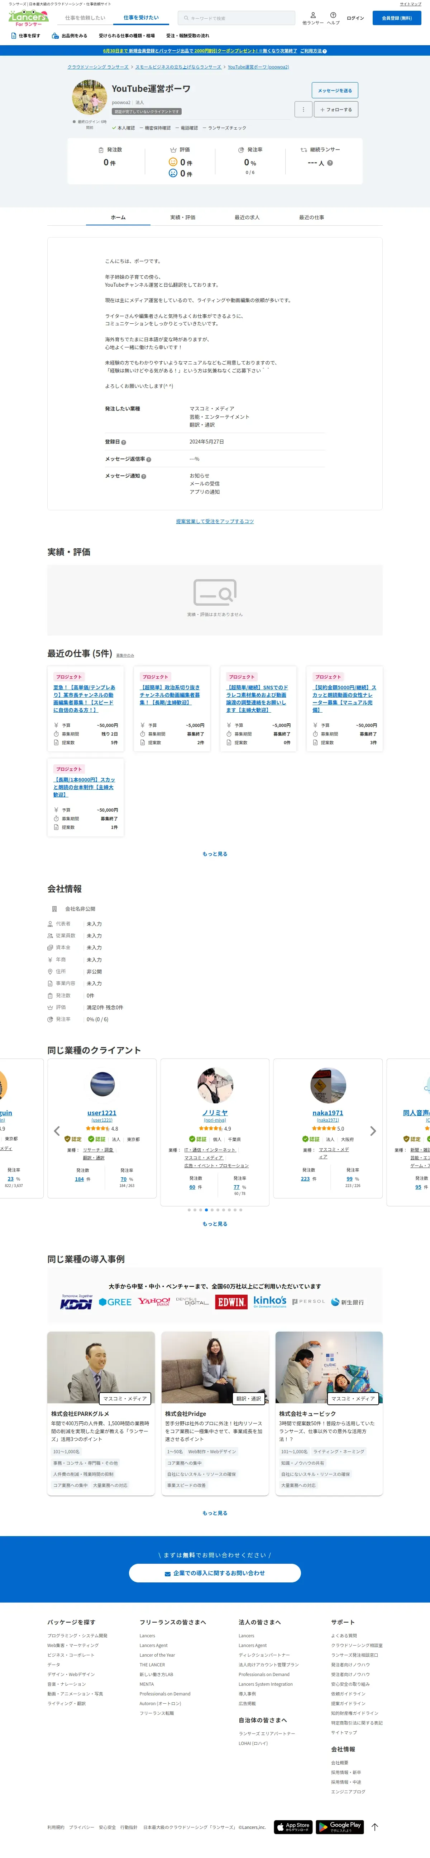Click the メッセージを送る button
Image resolution: width=430 pixels, height=1858 pixels.
pos(335,90)
